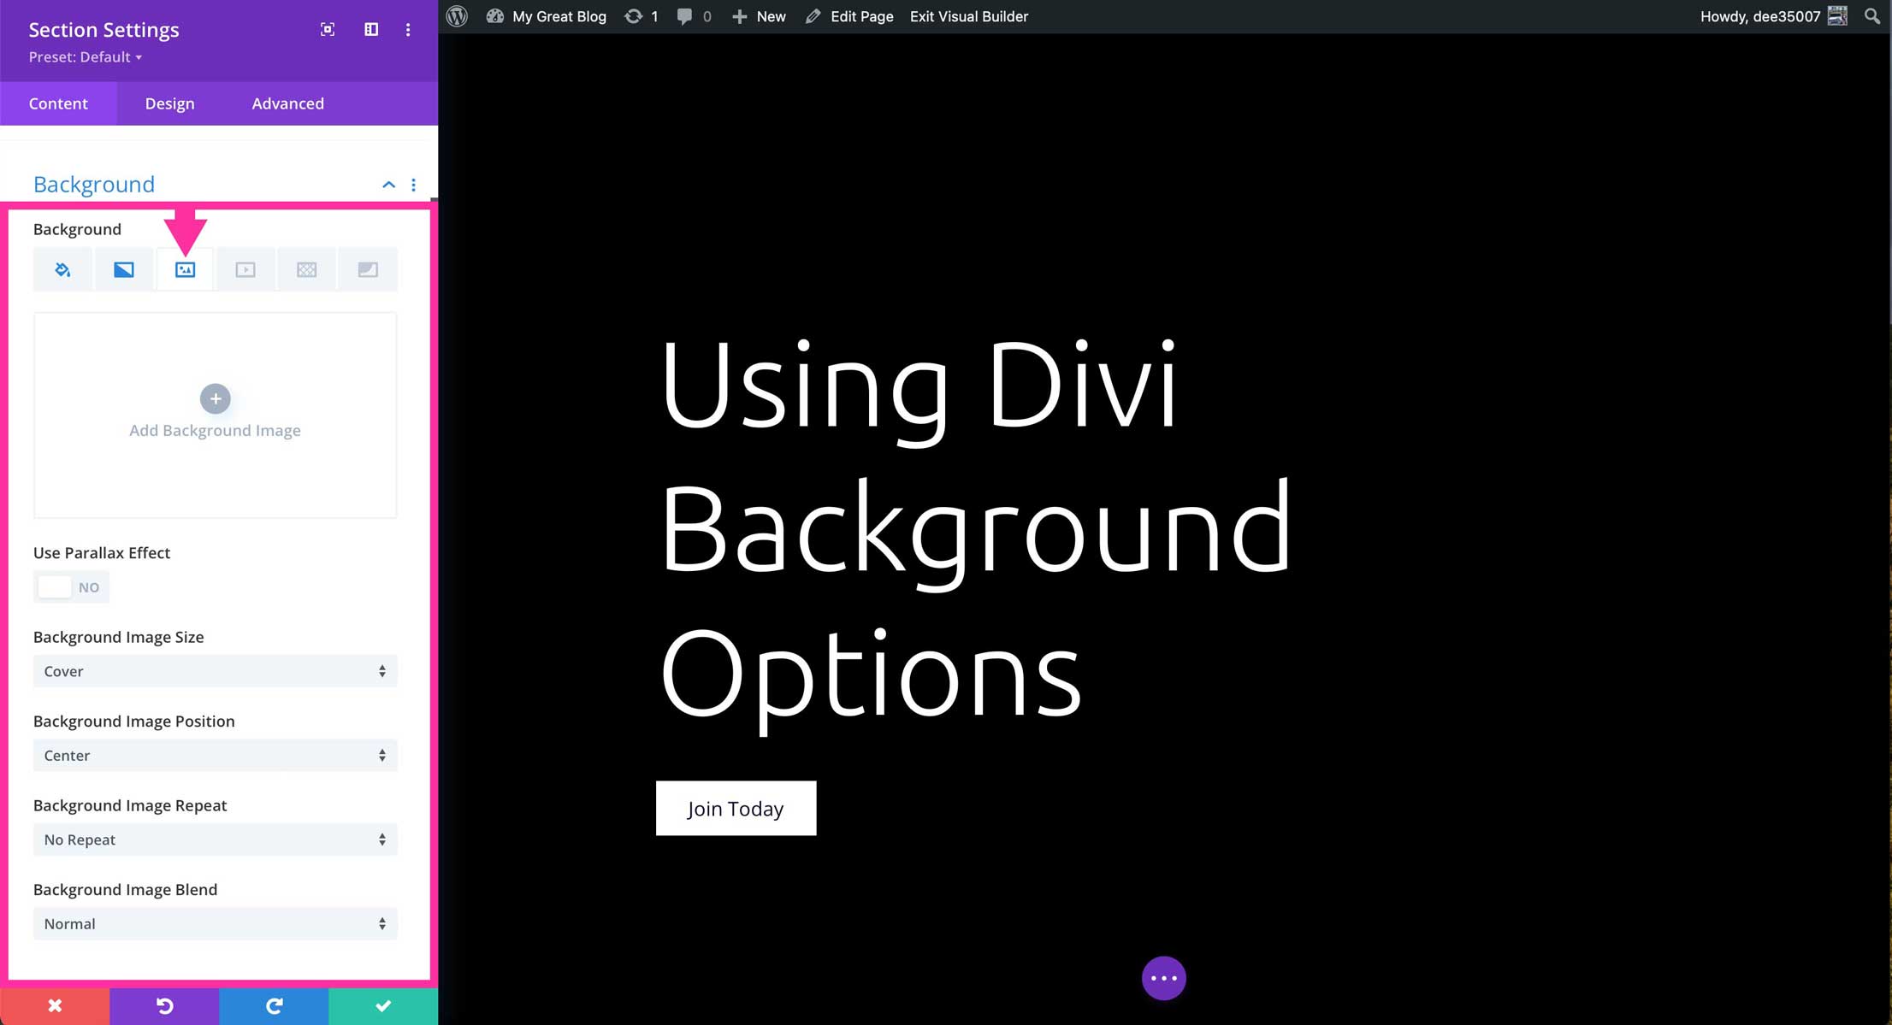
Task: Select the Background Image Blend dropdown
Action: 215,922
